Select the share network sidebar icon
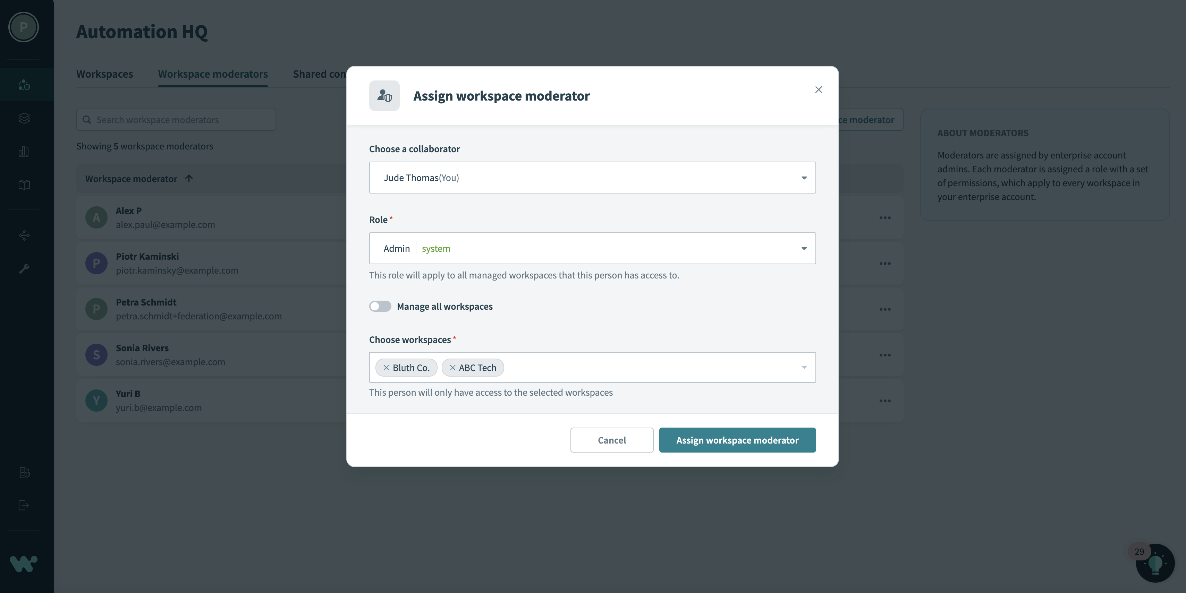Viewport: 1186px width, 593px height. click(x=24, y=235)
